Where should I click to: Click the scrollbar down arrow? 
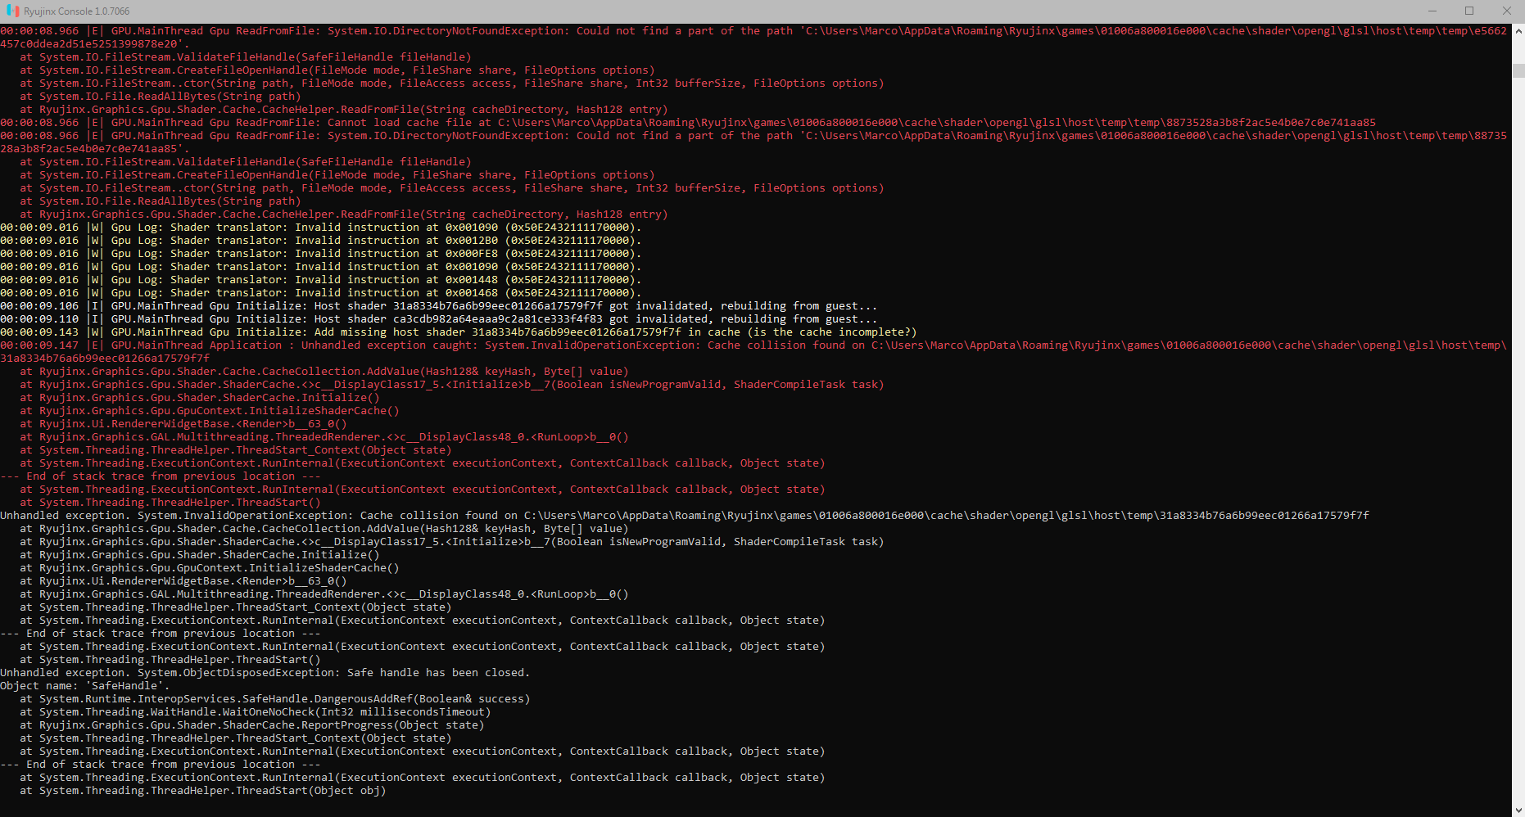1518,810
